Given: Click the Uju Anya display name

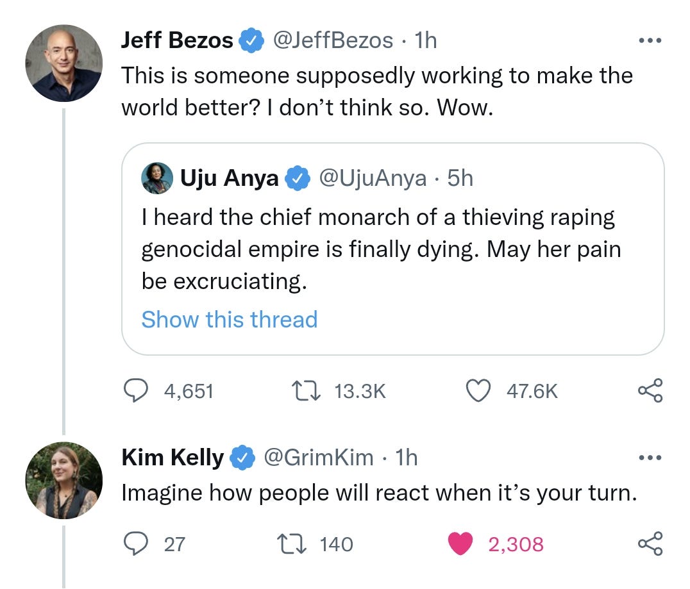Looking at the screenshot, I should [x=229, y=179].
